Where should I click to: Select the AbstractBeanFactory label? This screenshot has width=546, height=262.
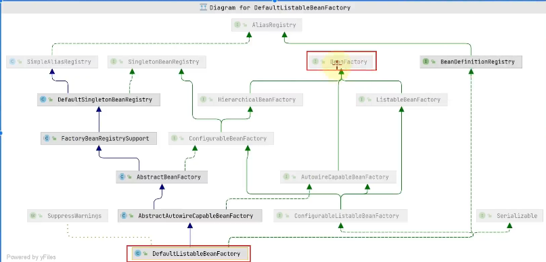pyautogui.click(x=168, y=177)
